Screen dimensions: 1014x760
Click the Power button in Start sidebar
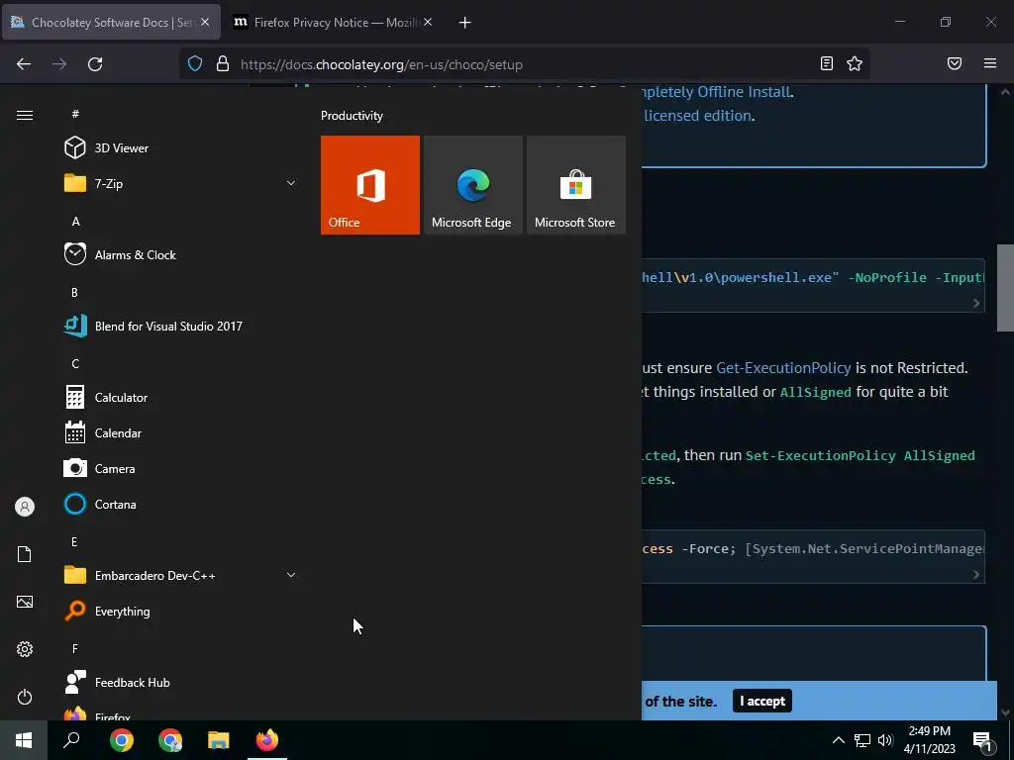pyautogui.click(x=25, y=697)
